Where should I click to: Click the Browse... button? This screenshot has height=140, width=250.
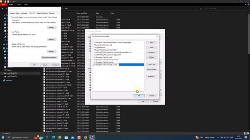tap(152, 52)
